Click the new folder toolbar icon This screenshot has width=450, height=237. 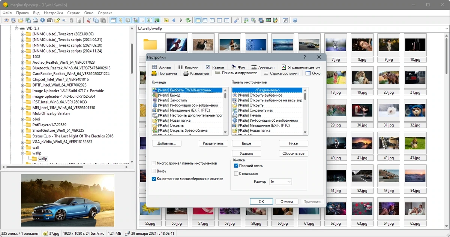57,20
